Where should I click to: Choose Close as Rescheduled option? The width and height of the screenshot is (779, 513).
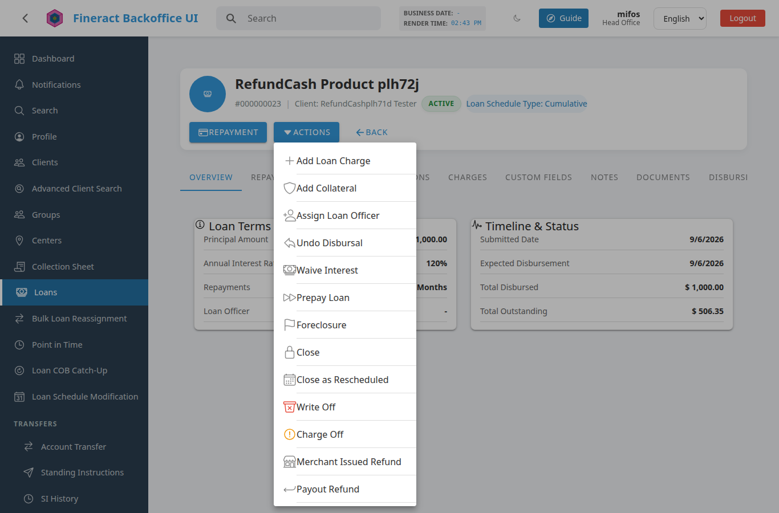coord(345,380)
